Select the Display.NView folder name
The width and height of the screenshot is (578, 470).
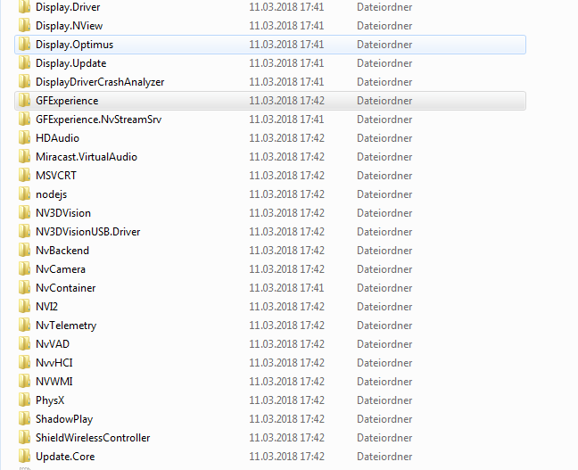(70, 26)
